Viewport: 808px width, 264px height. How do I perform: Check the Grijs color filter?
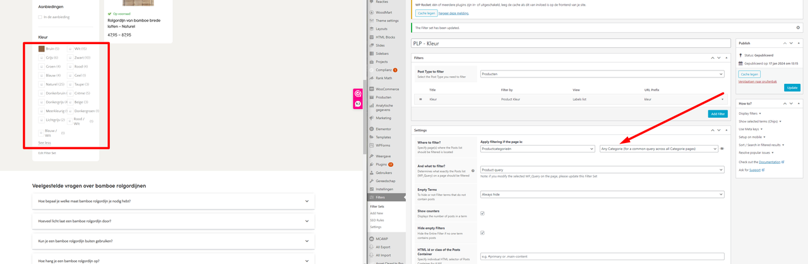(42, 57)
